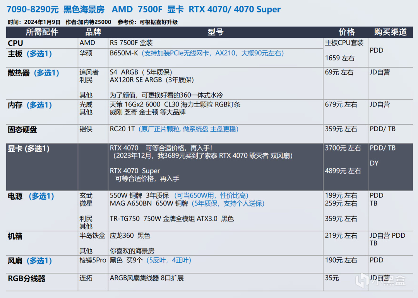The height and width of the screenshot is (298, 418).
Task: Click '主板CPU套装' price text
Action: coord(344,43)
